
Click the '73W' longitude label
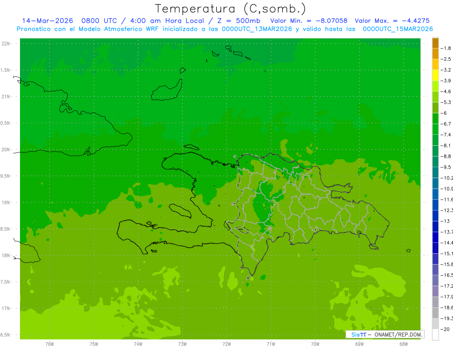(182, 344)
